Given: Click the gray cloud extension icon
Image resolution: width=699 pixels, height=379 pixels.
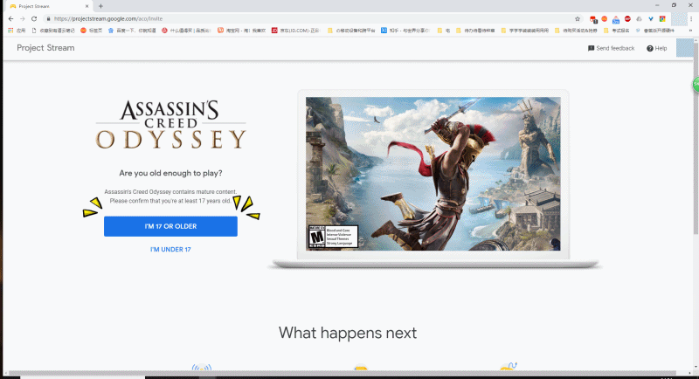Looking at the screenshot, I should (639, 18).
